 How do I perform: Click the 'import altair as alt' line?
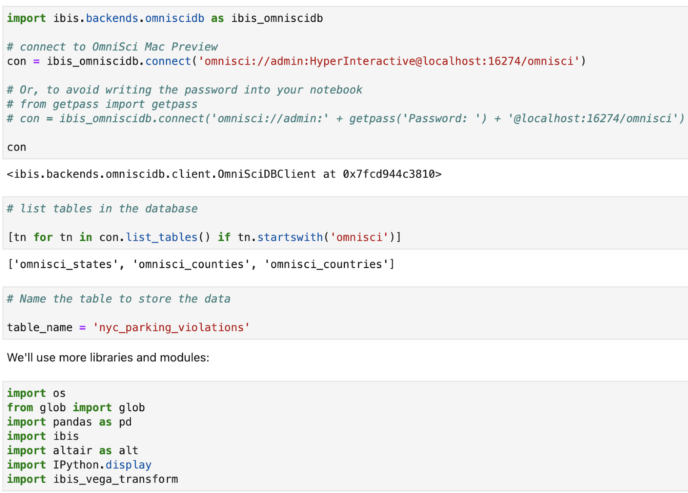click(x=73, y=451)
